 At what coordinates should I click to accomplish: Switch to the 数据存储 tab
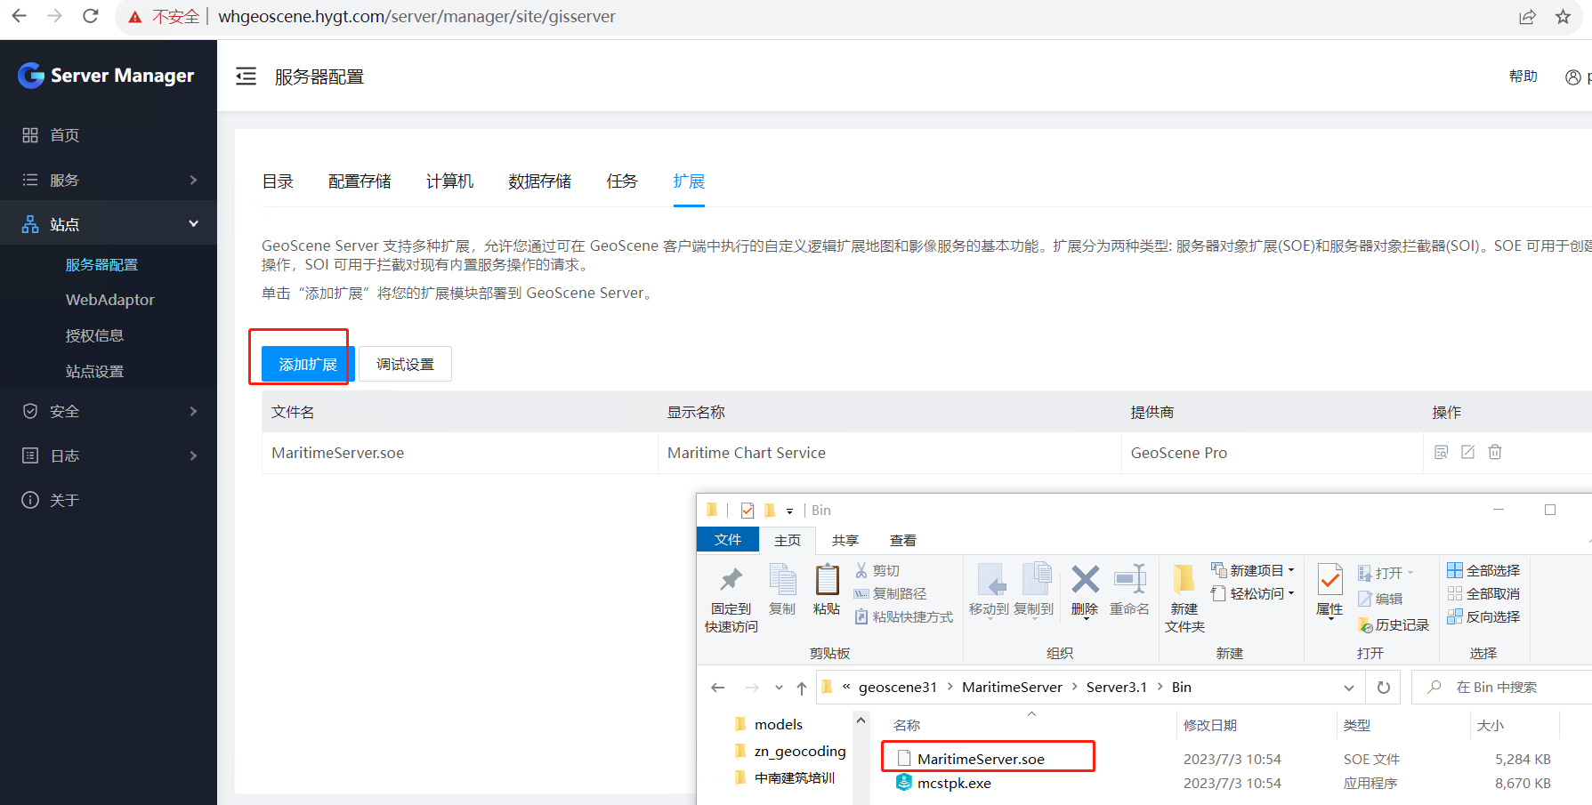539,181
